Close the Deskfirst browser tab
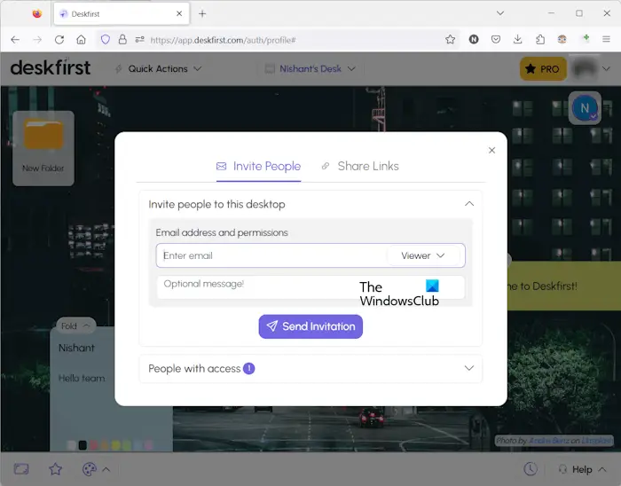The image size is (621, 486). pos(179,13)
